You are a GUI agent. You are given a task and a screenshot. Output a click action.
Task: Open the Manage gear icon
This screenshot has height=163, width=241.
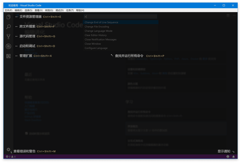pos(8,149)
